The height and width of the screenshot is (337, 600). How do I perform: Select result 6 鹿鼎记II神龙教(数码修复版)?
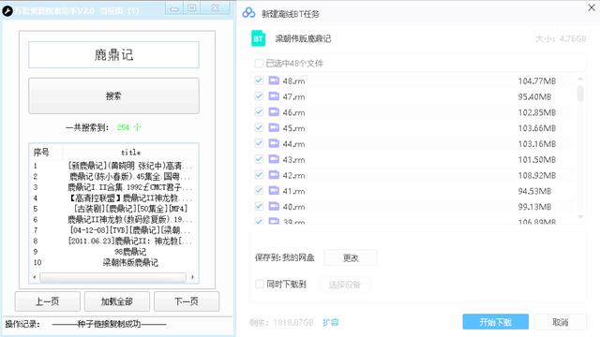coord(113,219)
